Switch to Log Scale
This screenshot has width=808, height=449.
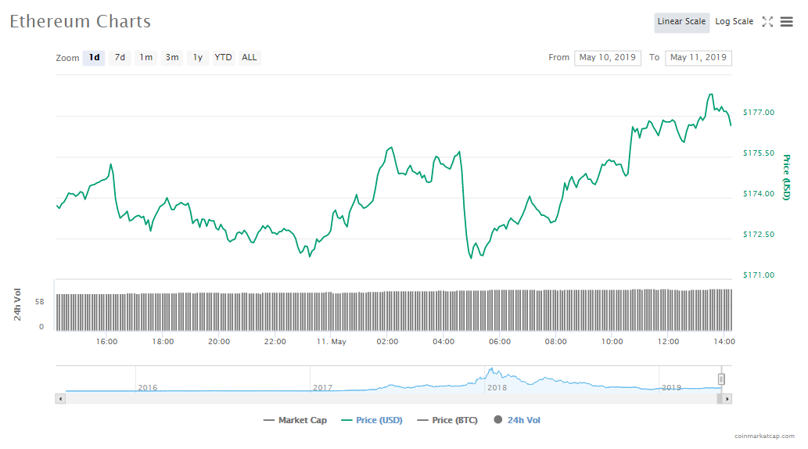click(734, 22)
